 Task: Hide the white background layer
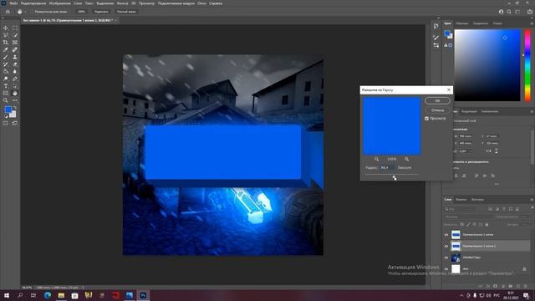click(446, 269)
